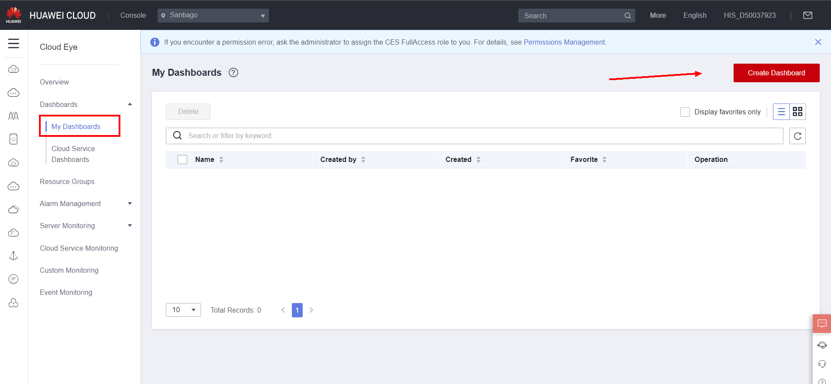Go to the Overview page

pos(54,82)
